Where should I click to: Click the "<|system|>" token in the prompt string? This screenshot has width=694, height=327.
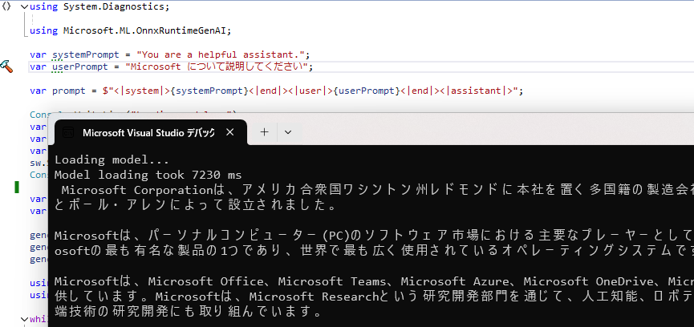pos(142,91)
